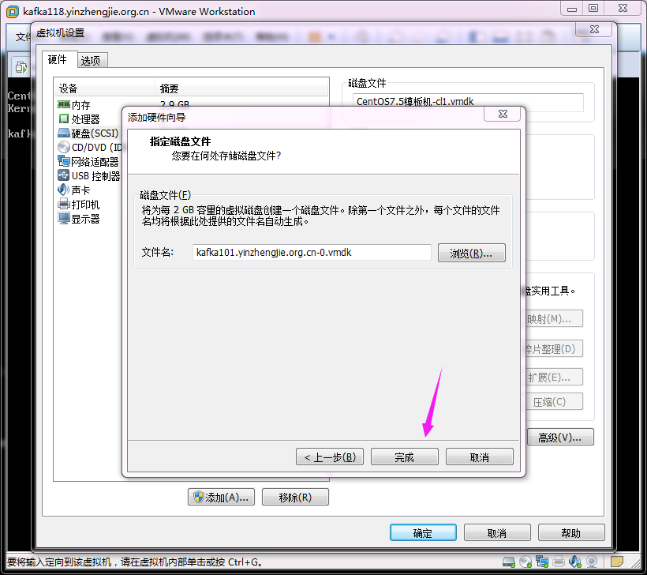Click the 高级(V)... advanced button

tap(560, 437)
